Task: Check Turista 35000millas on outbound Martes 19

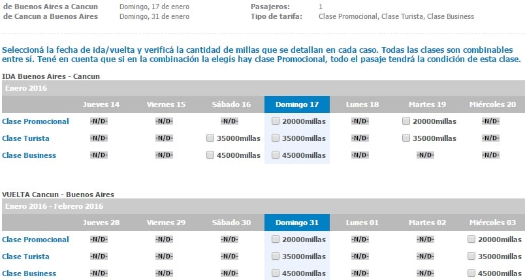Action: (406, 138)
